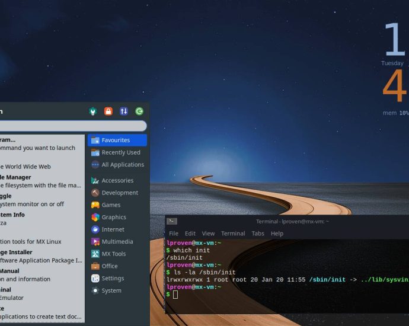409x326 pixels.
Task: Open the Graphics category
Action: [117, 218]
